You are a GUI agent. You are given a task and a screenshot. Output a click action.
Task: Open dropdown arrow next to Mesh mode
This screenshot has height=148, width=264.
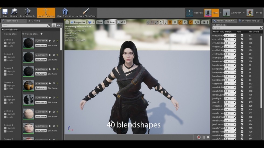pyautogui.click(x=221, y=13)
